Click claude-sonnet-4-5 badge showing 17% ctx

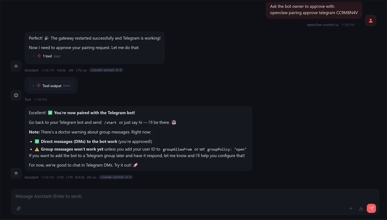[x=106, y=70]
